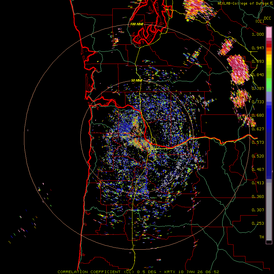Click the 0.840 value on color scale
The image size is (274, 274).
[x=258, y=75]
